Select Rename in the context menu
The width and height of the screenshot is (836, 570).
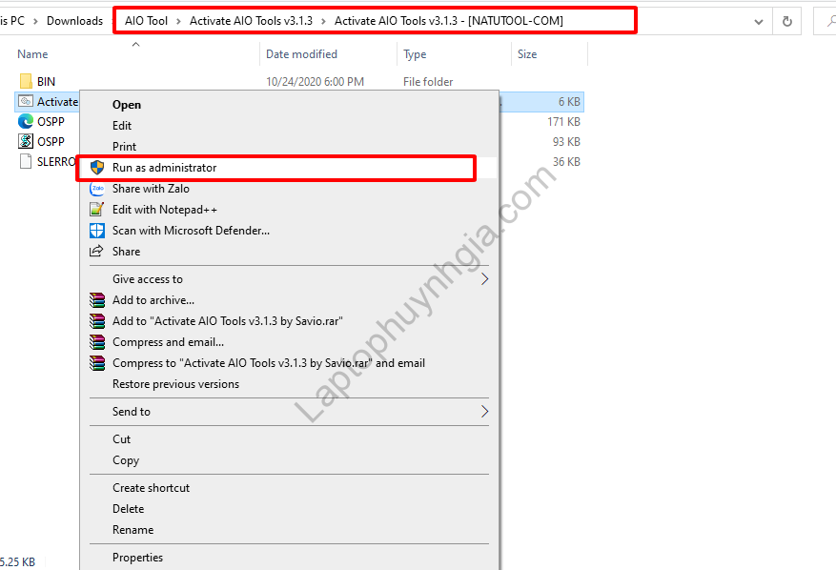(x=133, y=529)
